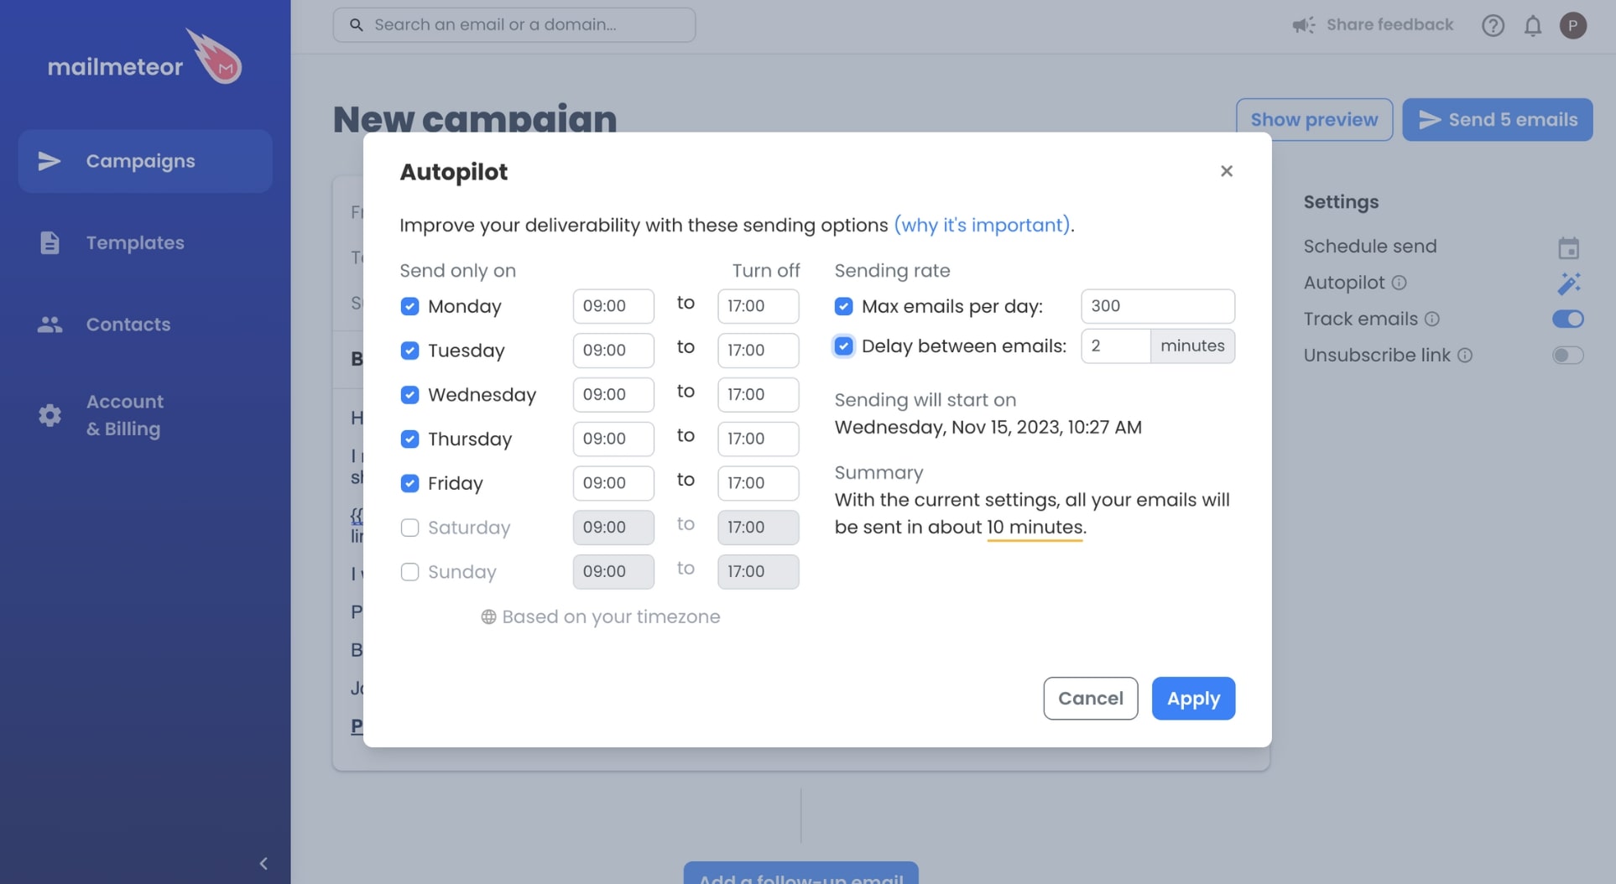Click the Autopilot info icon
The height and width of the screenshot is (884, 1616).
coord(1399,283)
